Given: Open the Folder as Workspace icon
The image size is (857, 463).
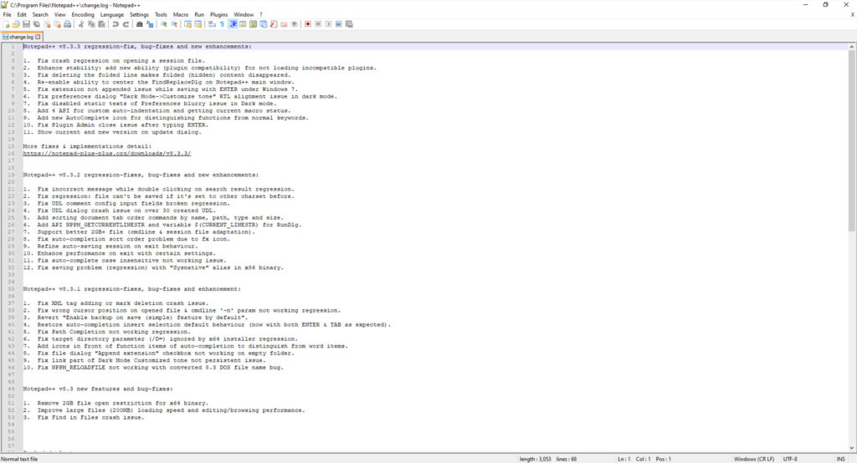Looking at the screenshot, I should pos(284,24).
